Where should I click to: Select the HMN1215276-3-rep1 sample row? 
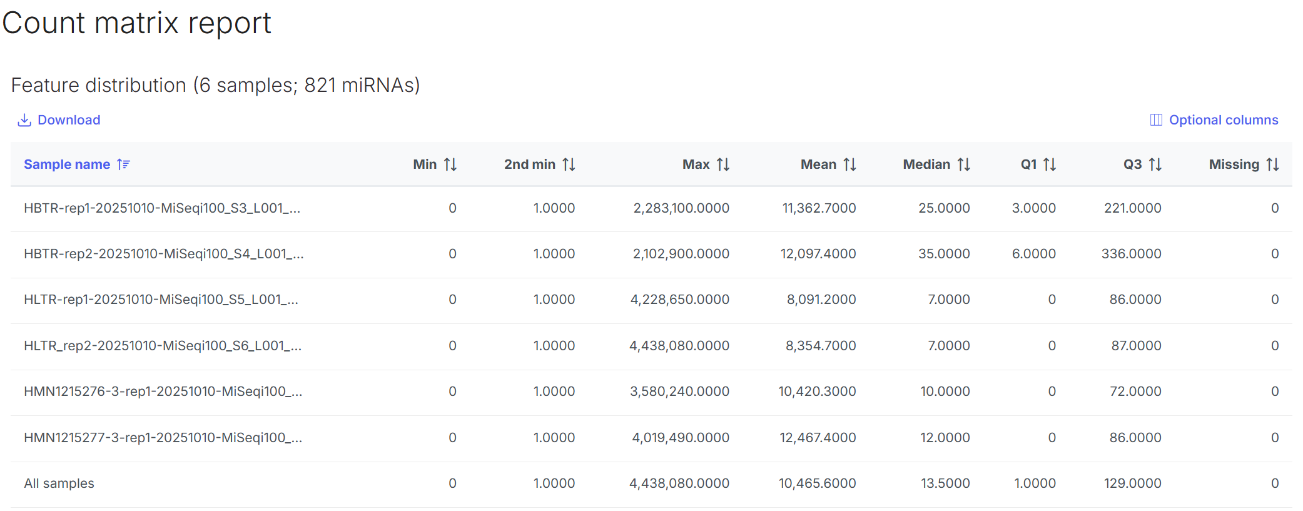pos(163,392)
